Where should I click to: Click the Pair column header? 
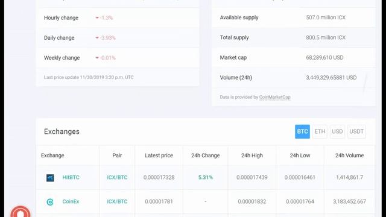[117, 156]
